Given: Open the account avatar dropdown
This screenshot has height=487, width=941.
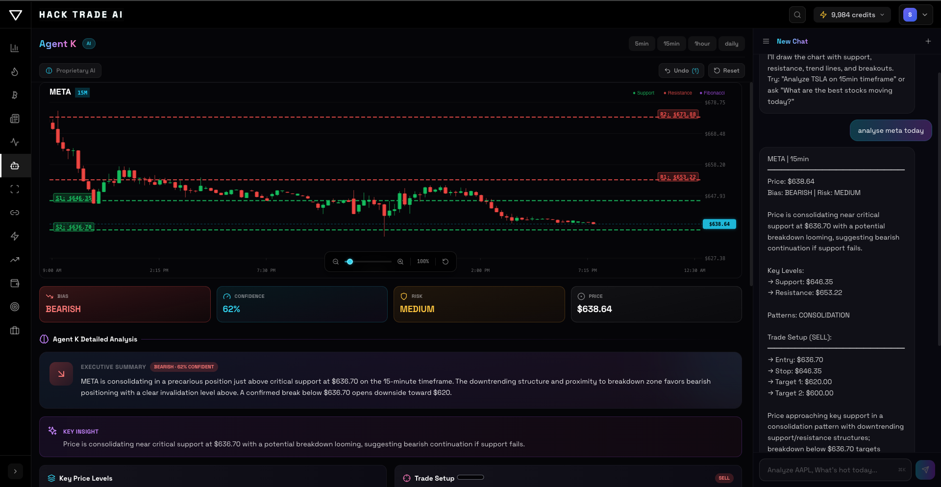Looking at the screenshot, I should pyautogui.click(x=916, y=15).
